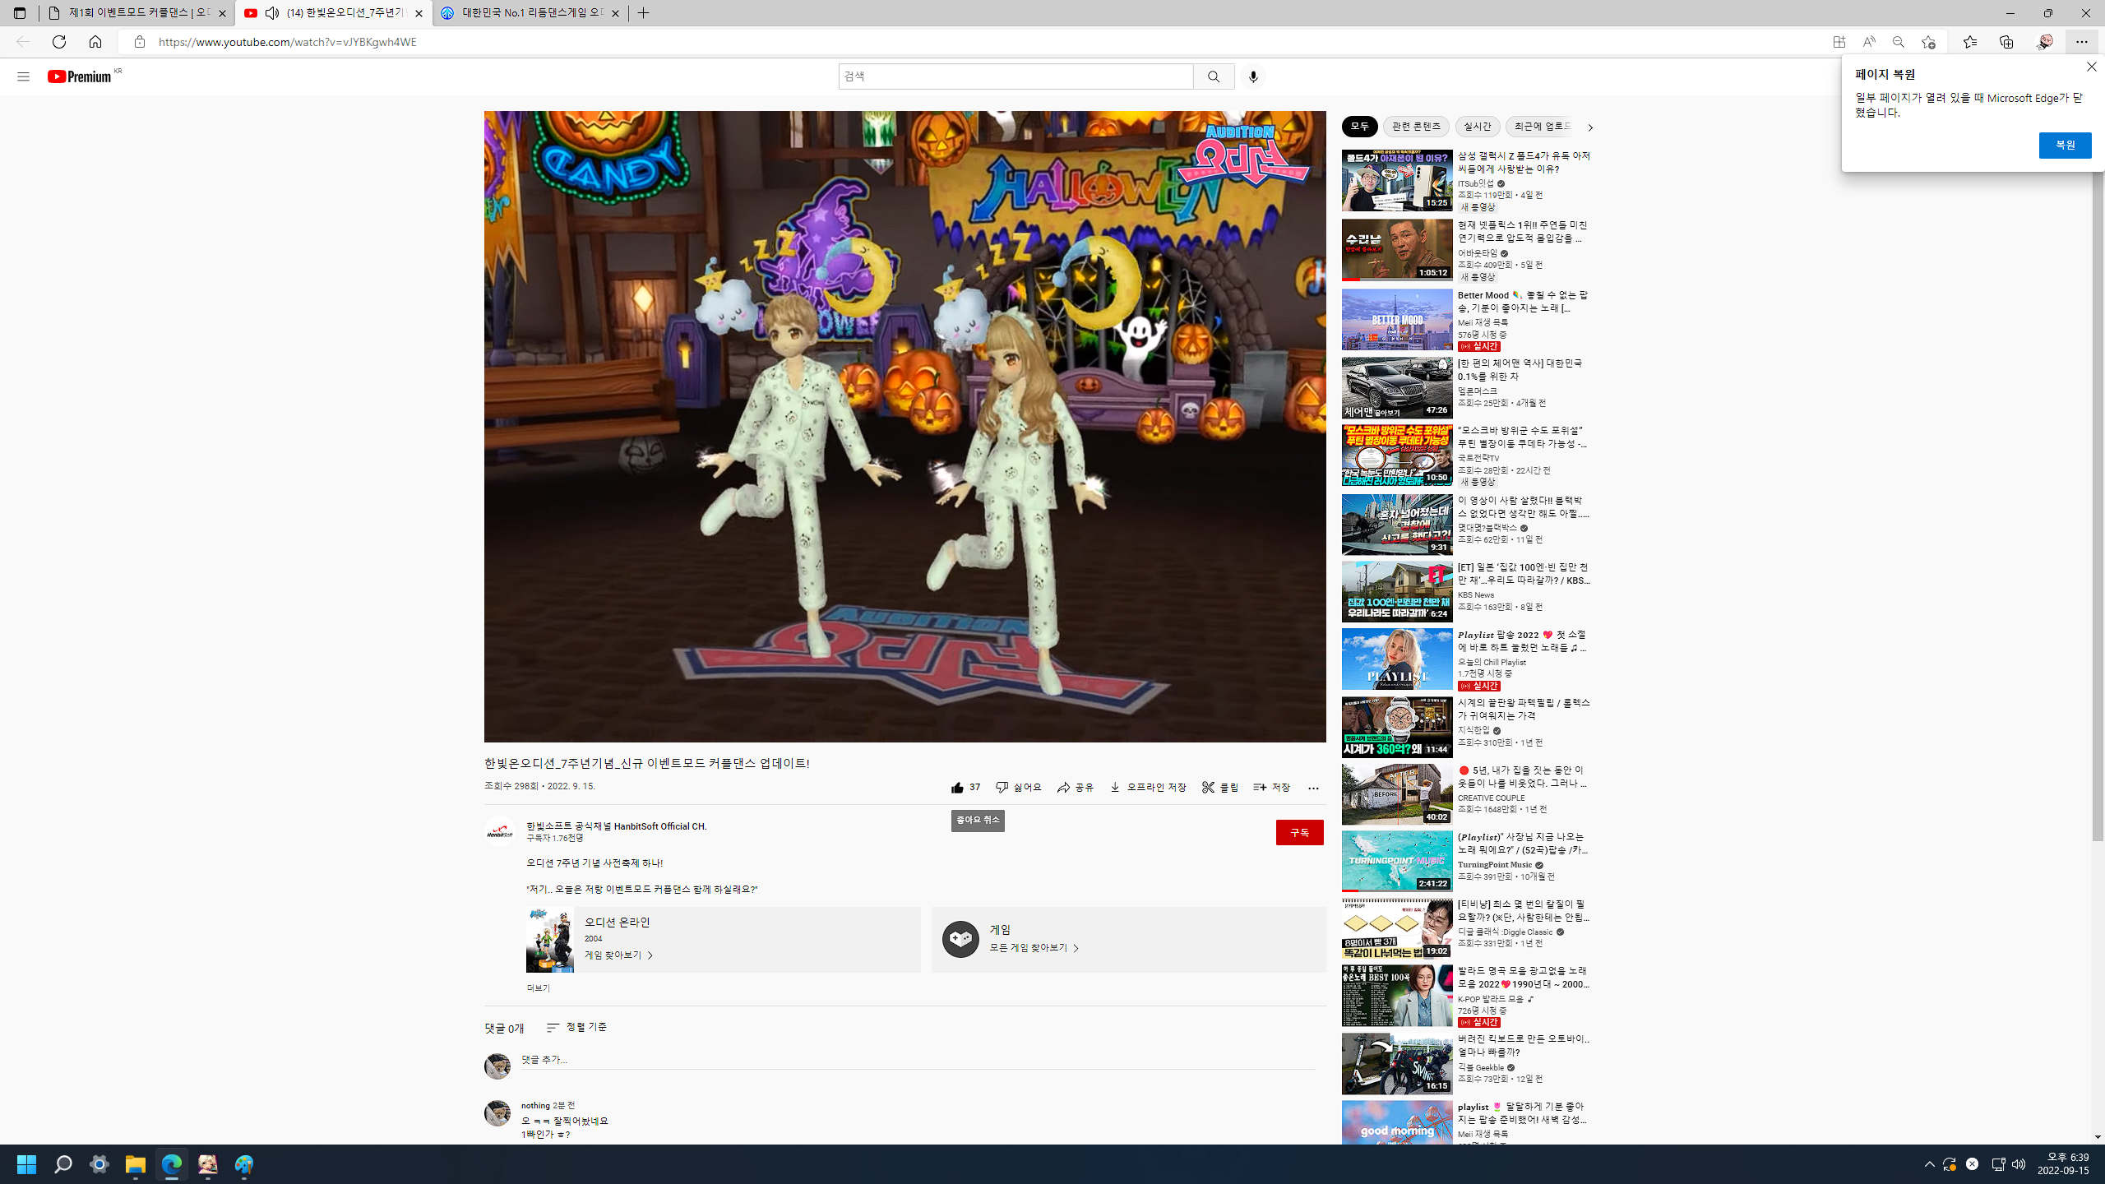Open Edge settings and more menu
This screenshot has height=1184, width=2105.
click(2081, 42)
